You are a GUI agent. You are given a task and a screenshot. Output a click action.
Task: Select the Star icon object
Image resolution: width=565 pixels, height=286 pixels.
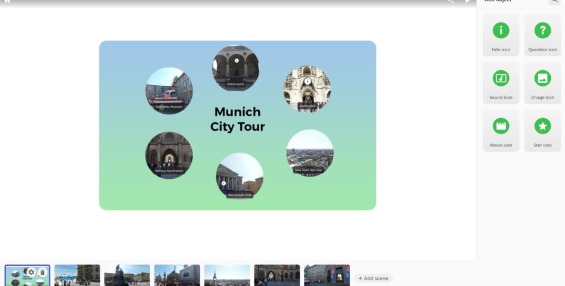(x=542, y=130)
